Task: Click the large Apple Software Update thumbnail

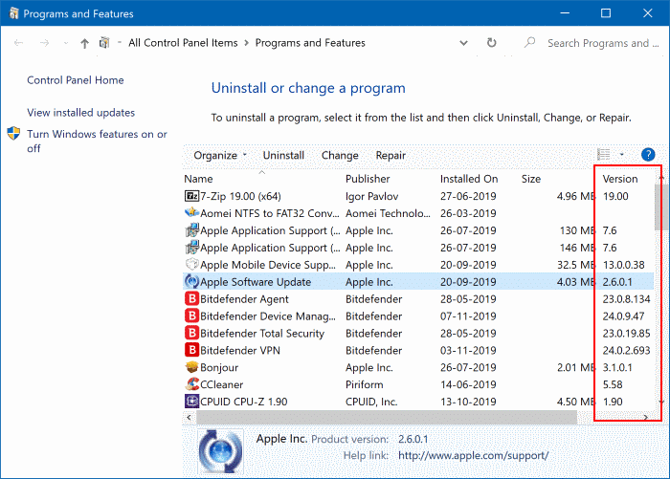Action: tap(220, 451)
